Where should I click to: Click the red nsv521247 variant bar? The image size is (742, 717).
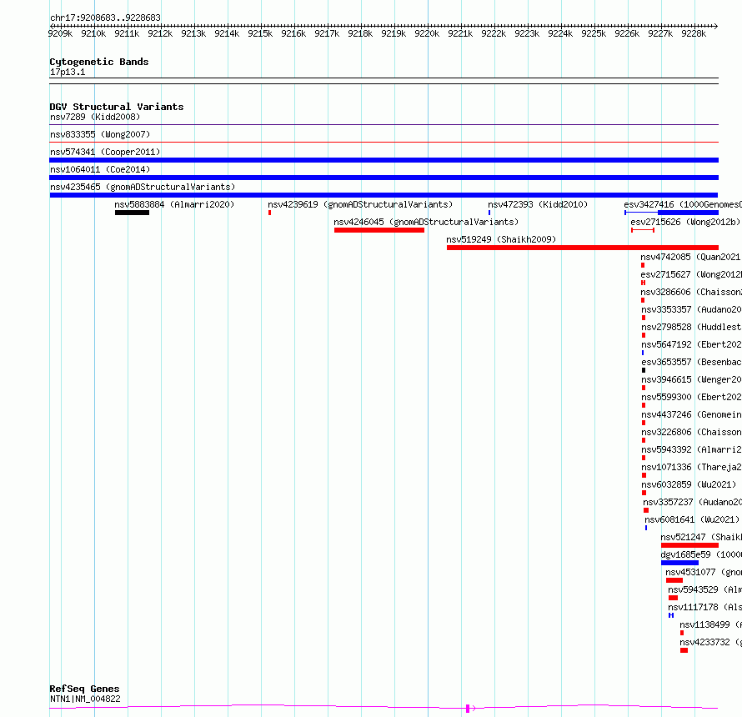pos(690,545)
